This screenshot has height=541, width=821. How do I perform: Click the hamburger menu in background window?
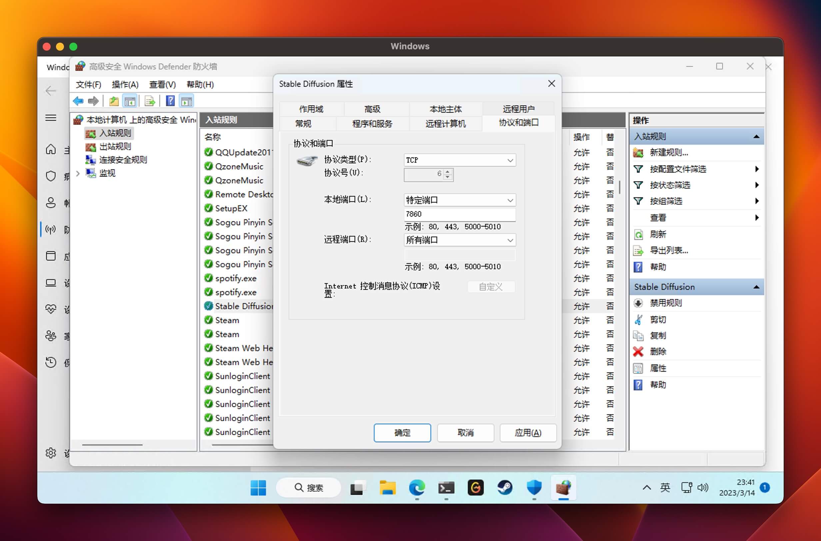coord(51,118)
